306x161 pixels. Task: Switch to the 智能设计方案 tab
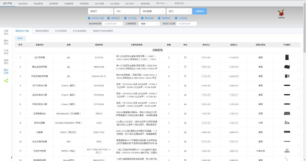(x=22, y=31)
